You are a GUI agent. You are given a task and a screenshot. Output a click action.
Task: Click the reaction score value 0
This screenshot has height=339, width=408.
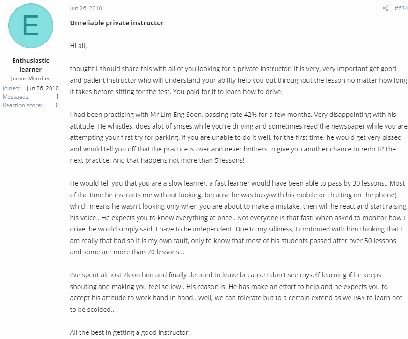pos(57,105)
